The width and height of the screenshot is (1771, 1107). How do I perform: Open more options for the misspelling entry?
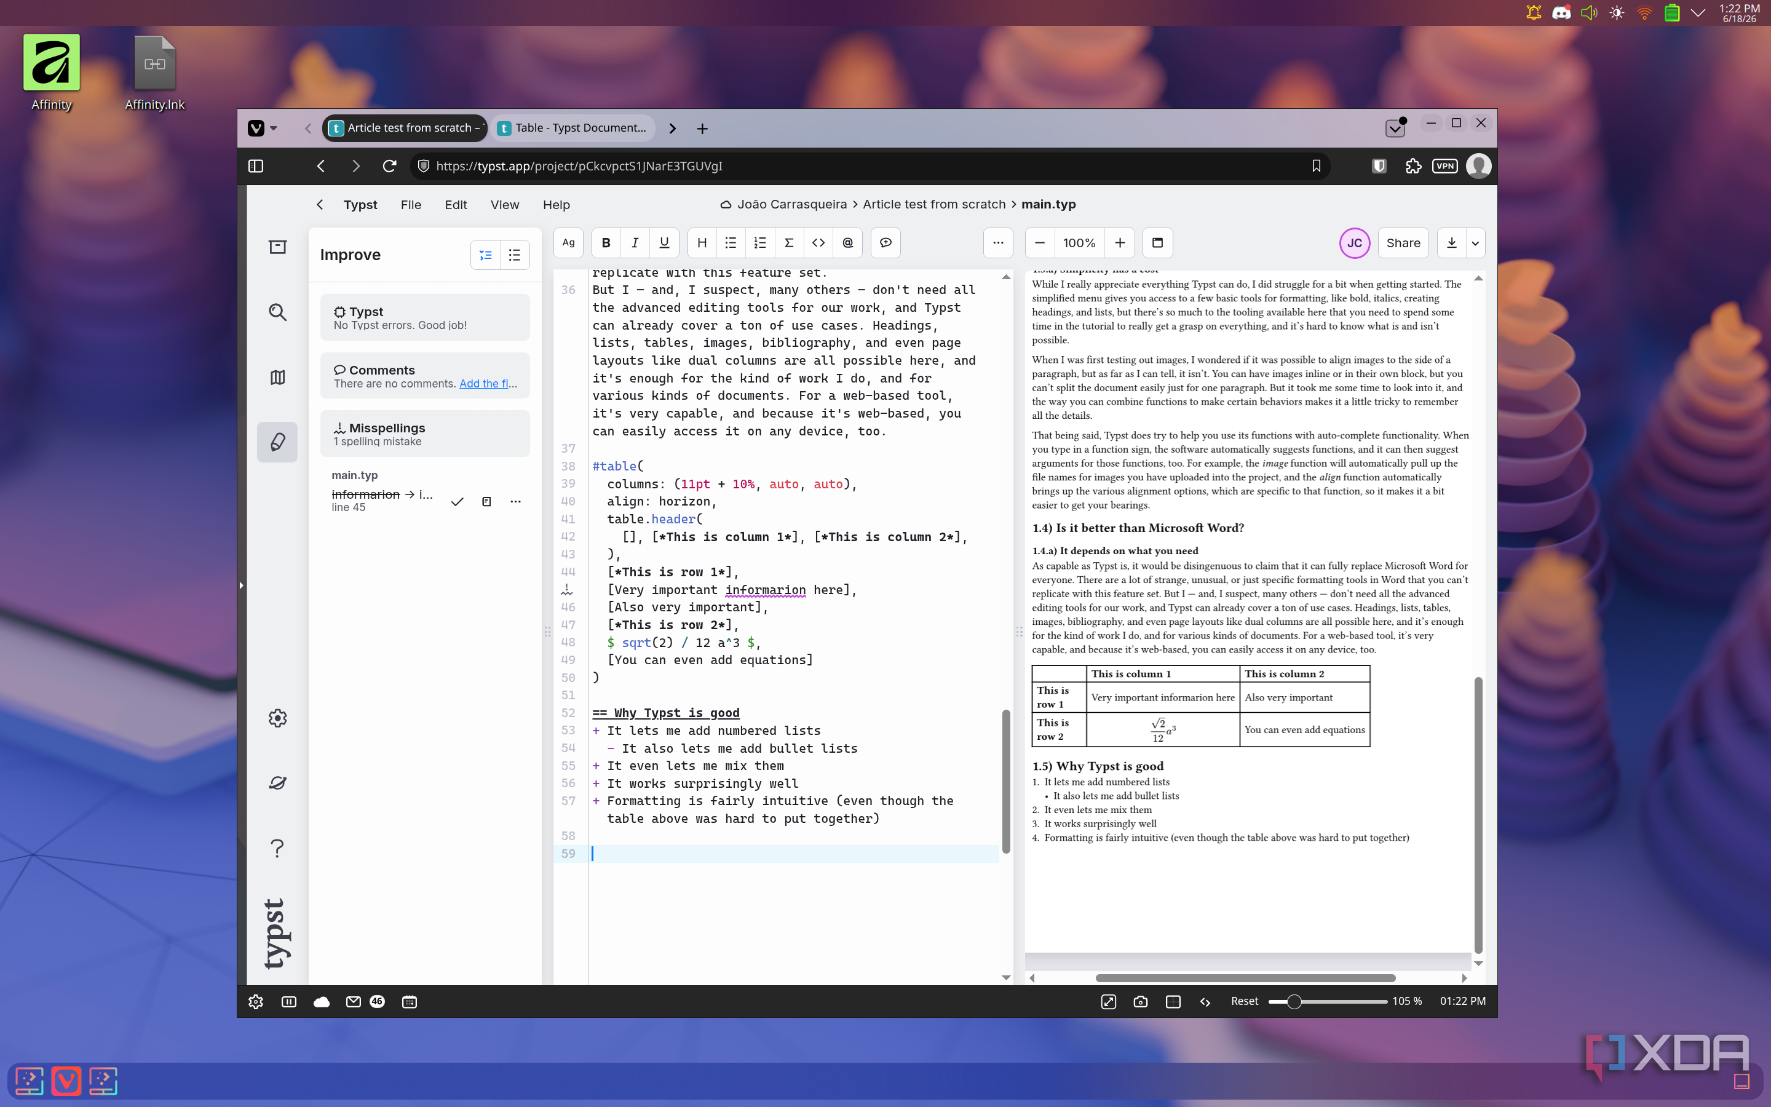(516, 501)
